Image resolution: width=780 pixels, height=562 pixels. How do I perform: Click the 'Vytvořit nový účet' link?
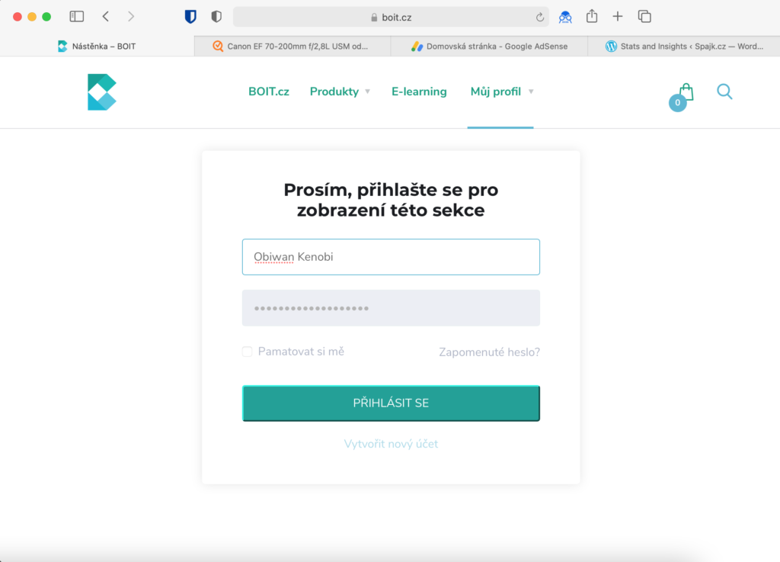(391, 444)
